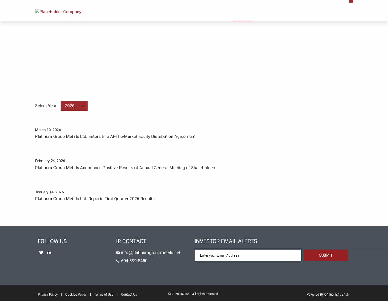Click the phone icon next to 604-899-5450
The image size is (388, 301).
118,261
